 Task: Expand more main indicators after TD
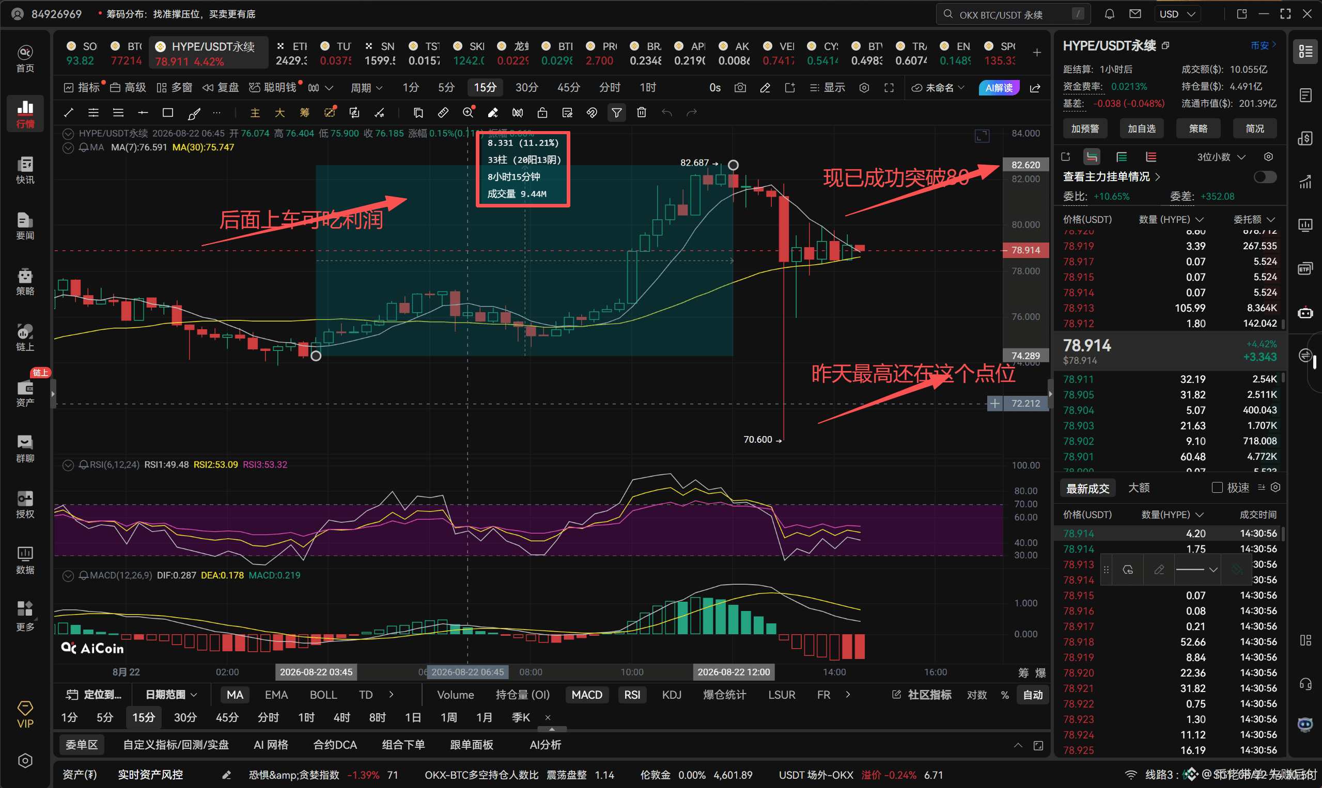tap(392, 695)
